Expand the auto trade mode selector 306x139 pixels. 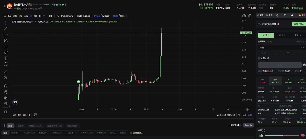click(x=297, y=35)
